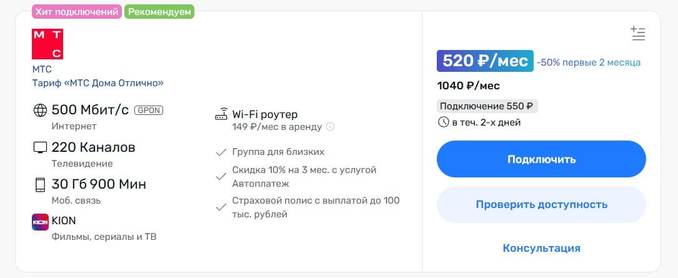Click the Wi-Fi router icon
678x278 pixels.
click(x=221, y=115)
